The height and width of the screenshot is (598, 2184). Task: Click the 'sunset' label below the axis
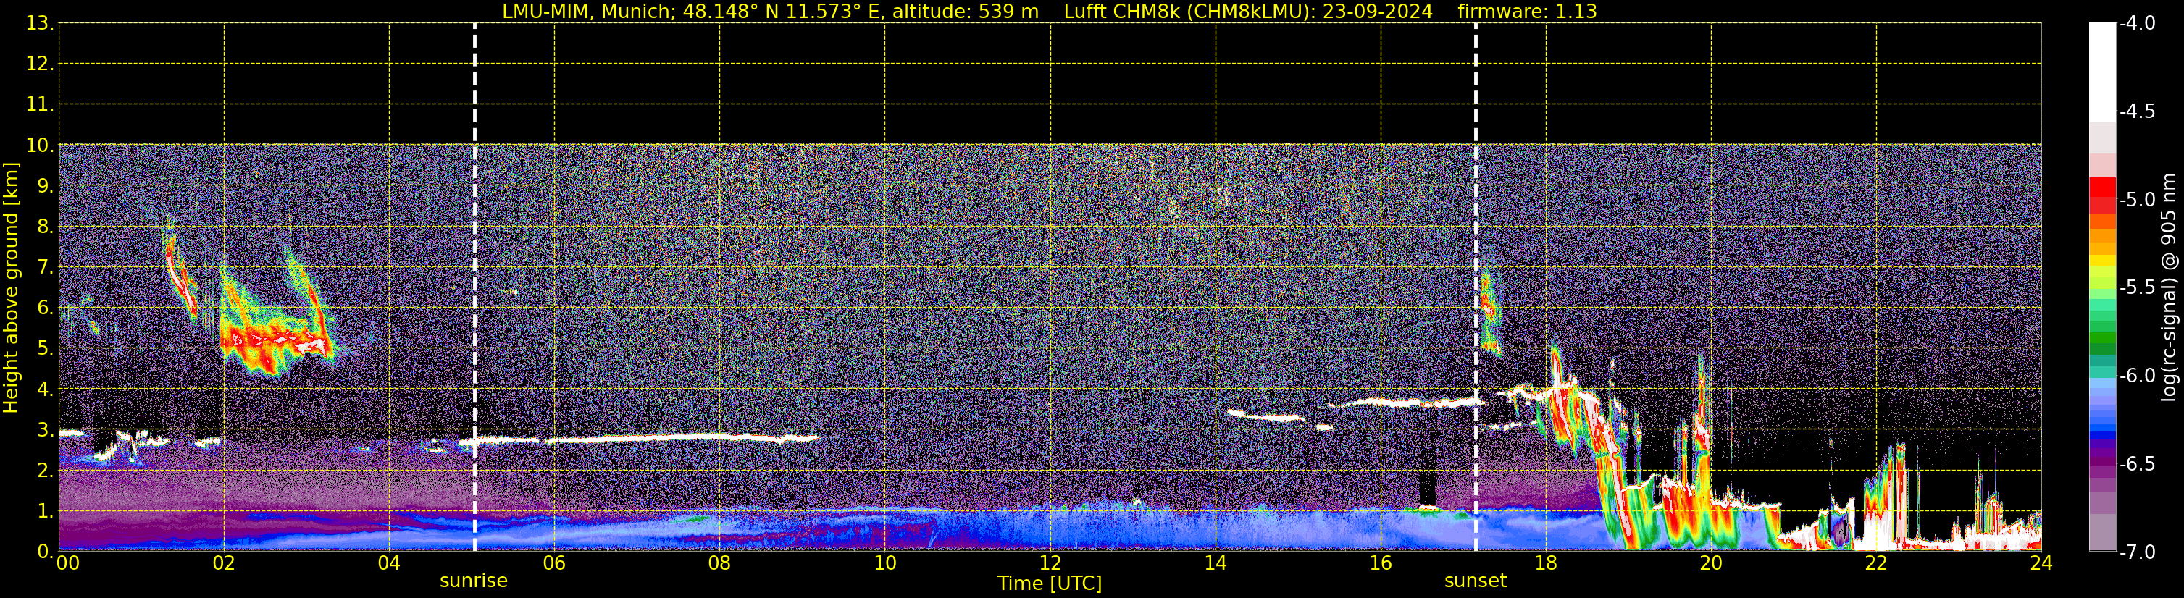click(x=1476, y=581)
